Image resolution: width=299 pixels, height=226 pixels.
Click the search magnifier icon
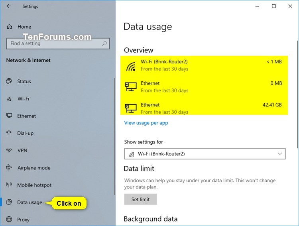point(104,43)
